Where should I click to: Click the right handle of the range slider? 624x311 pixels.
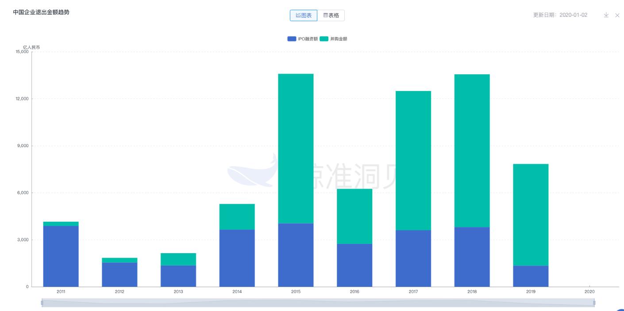tap(594, 303)
